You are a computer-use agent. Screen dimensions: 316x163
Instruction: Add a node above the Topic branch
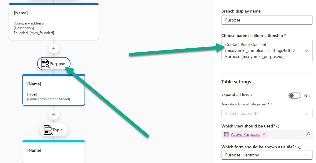[x=54, y=114]
